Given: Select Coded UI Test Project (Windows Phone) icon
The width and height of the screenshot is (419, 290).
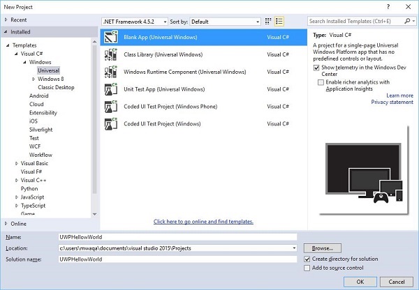Looking at the screenshot, I should pos(110,107).
